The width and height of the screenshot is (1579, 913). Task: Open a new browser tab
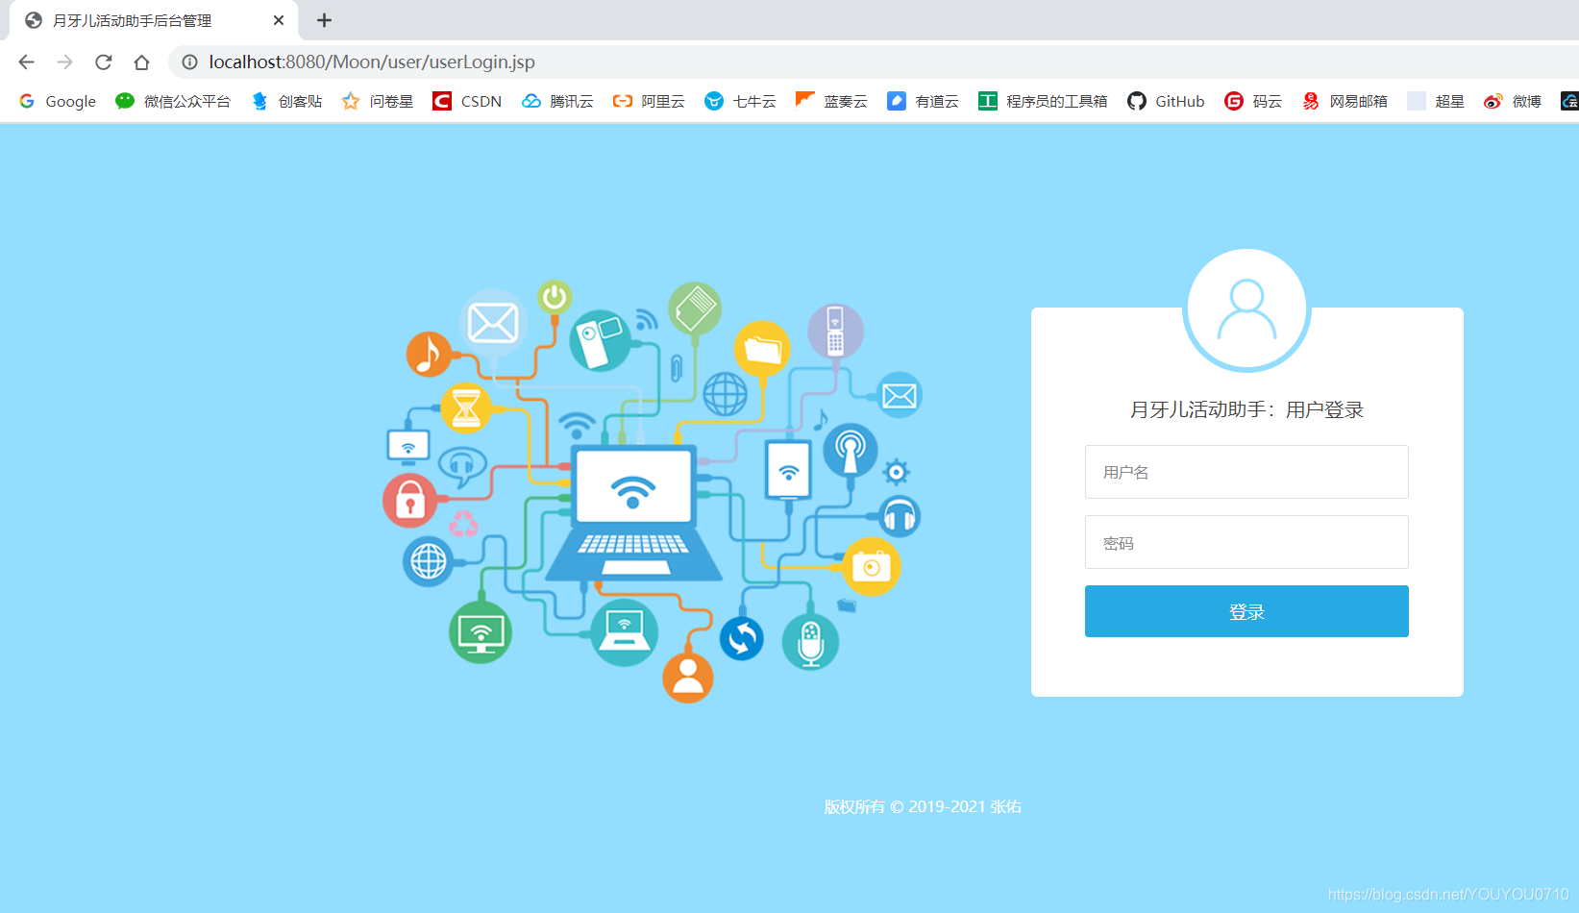pos(324,20)
